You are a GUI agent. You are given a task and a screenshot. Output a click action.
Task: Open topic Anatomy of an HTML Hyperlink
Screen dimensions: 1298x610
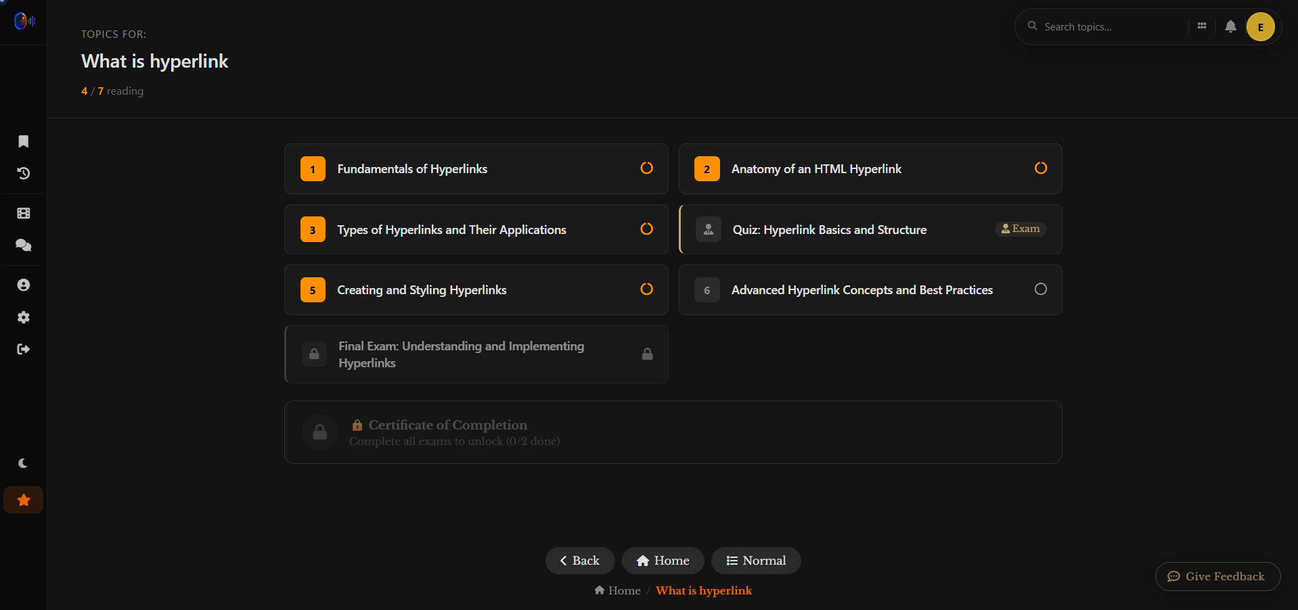pos(870,169)
